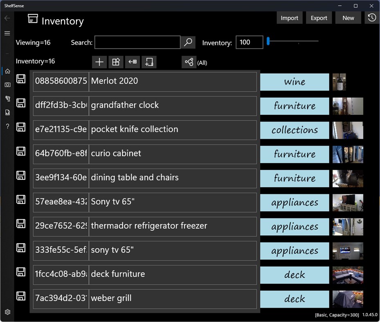
Task: Save the deck furniture row
Action: click(x=21, y=272)
